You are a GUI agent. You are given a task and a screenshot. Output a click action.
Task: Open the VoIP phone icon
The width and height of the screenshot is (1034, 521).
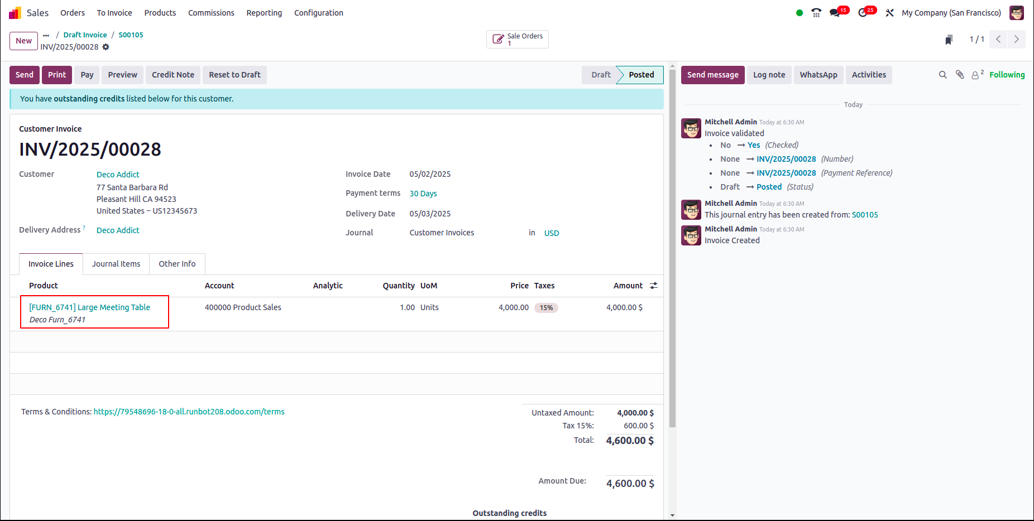click(x=816, y=13)
